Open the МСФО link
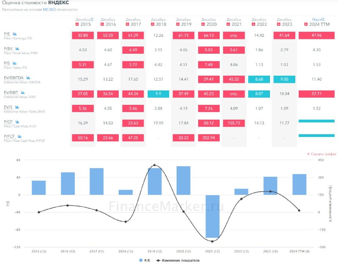The height and width of the screenshot is (266, 338). [x=49, y=9]
